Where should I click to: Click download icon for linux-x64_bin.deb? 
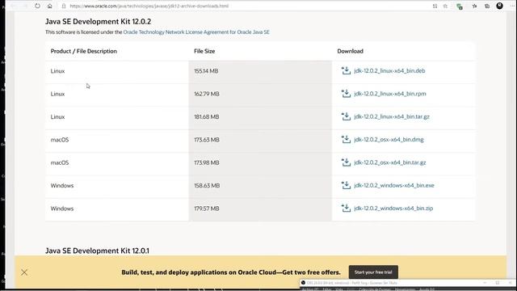[346, 70]
